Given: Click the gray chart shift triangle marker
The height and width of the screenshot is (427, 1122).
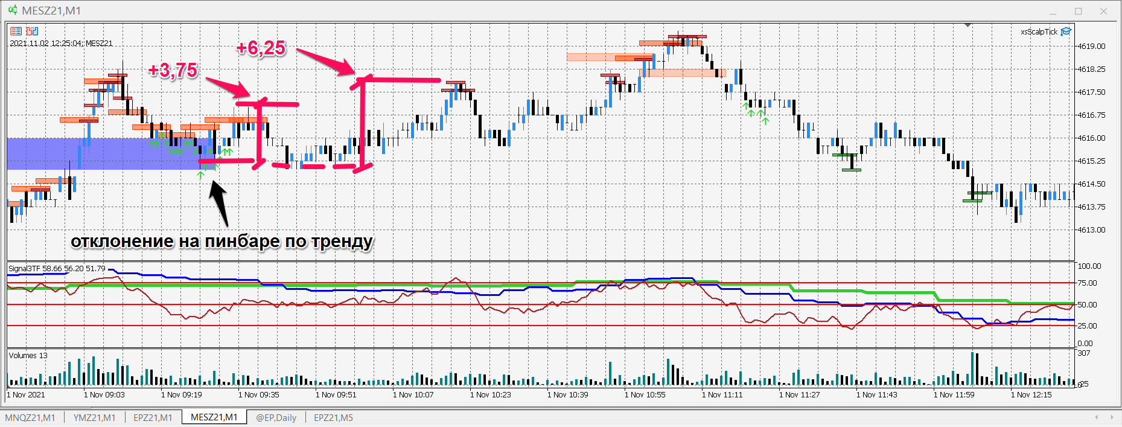Looking at the screenshot, I should (967, 25).
